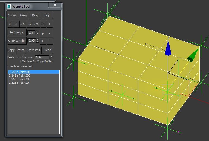This screenshot has height=141, width=209.
Task: Click the minus button next to Set Weight
Action: 49,33
